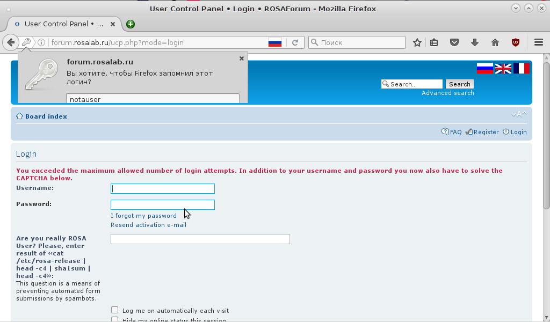Click Resend activation e-mail link
The image size is (550, 322).
[148, 225]
